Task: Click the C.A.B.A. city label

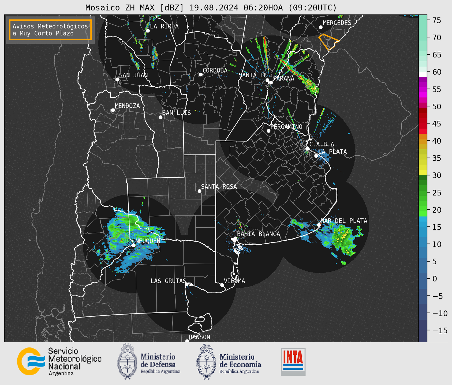Action: click(323, 145)
